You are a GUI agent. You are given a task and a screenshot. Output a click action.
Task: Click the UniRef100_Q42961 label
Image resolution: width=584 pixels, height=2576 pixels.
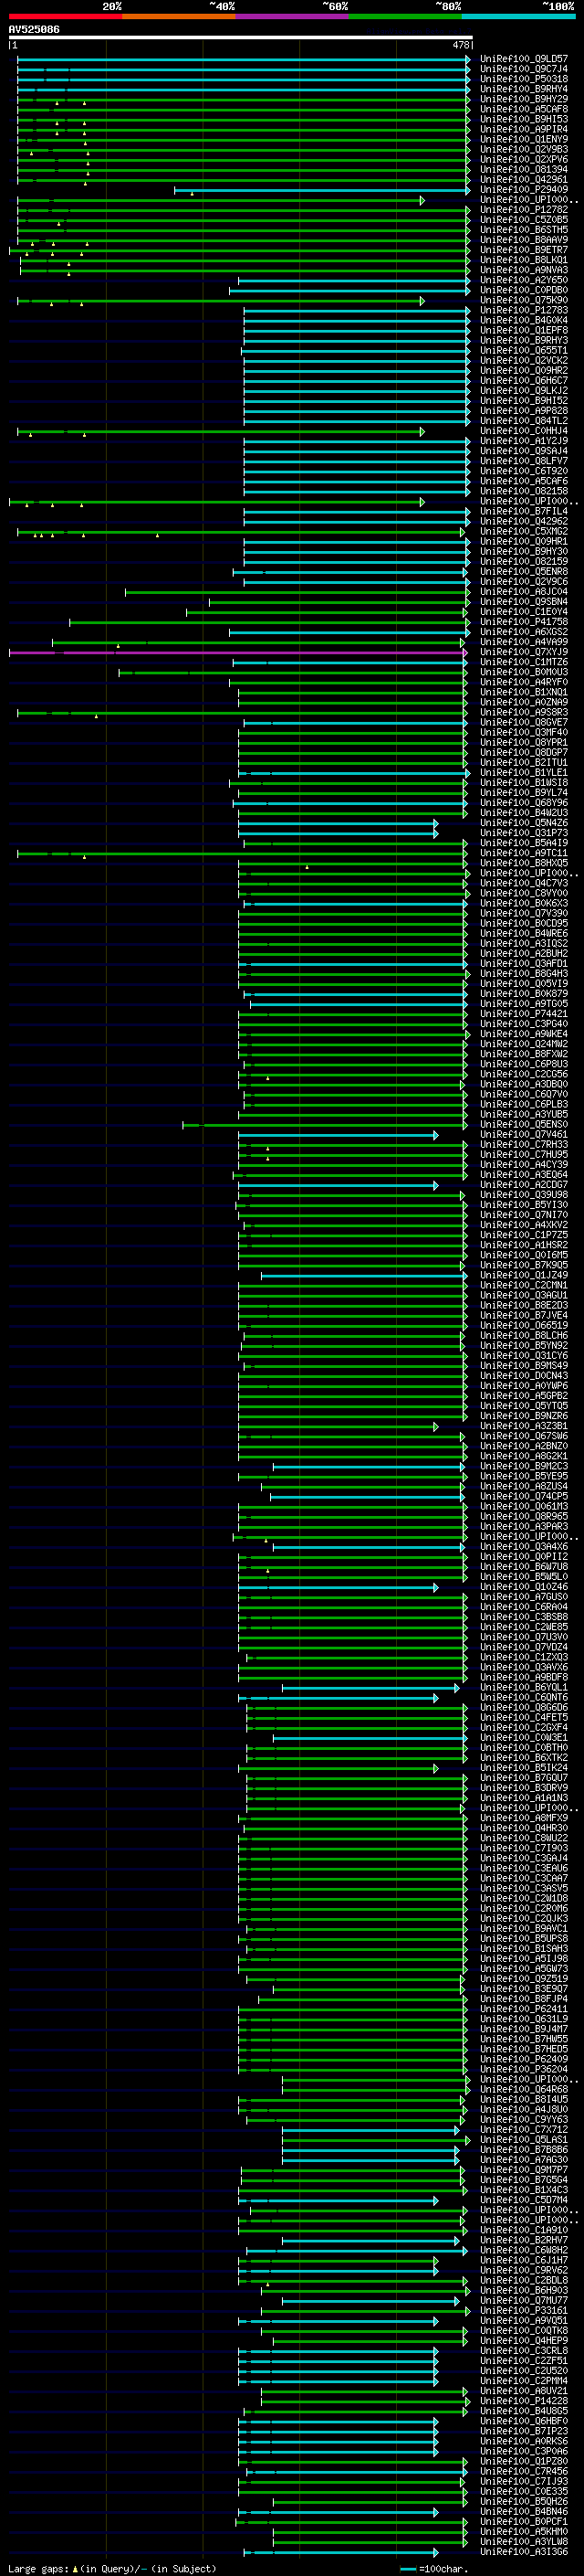pos(523,180)
